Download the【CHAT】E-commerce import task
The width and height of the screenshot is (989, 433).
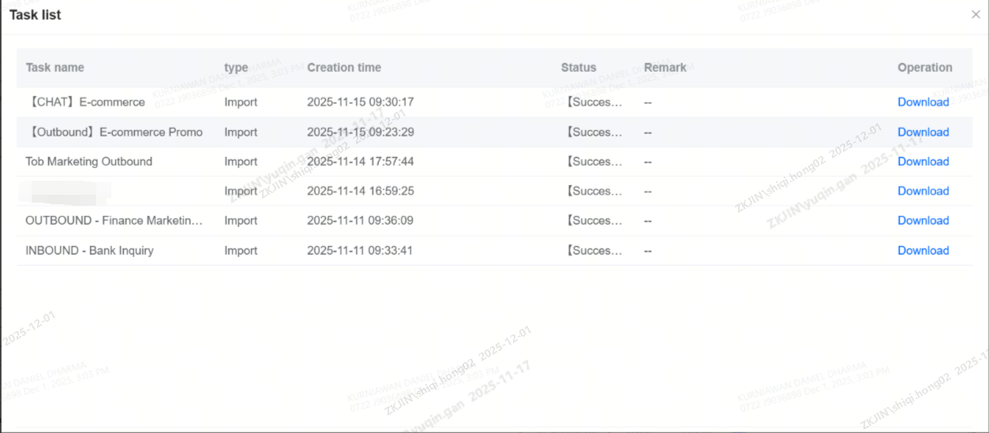pyautogui.click(x=923, y=102)
